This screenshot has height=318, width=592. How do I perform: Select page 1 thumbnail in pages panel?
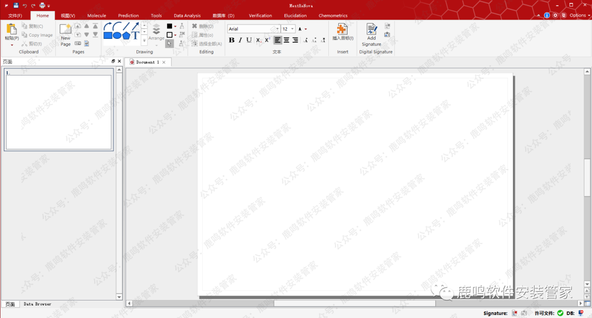(x=58, y=111)
